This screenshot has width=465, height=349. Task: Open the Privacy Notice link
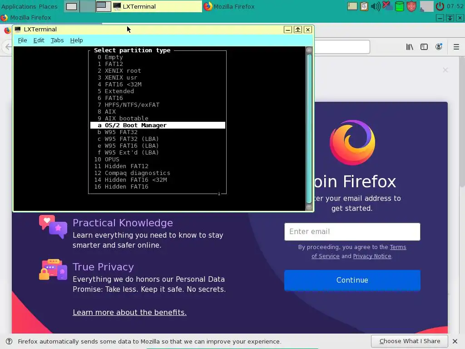point(372,256)
